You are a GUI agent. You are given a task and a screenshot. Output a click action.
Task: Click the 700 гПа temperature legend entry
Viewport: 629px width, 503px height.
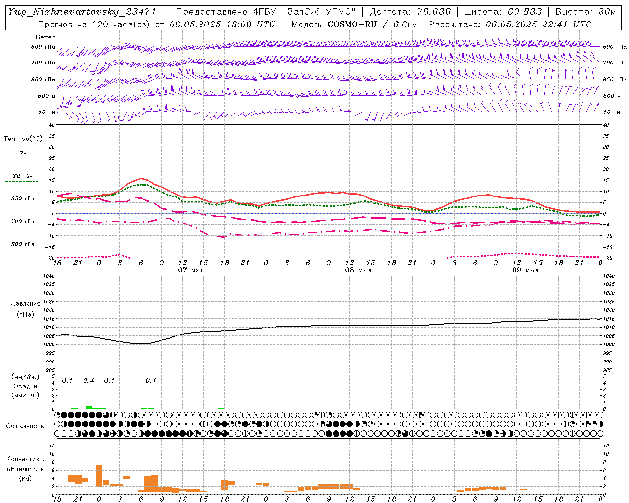tap(23, 222)
